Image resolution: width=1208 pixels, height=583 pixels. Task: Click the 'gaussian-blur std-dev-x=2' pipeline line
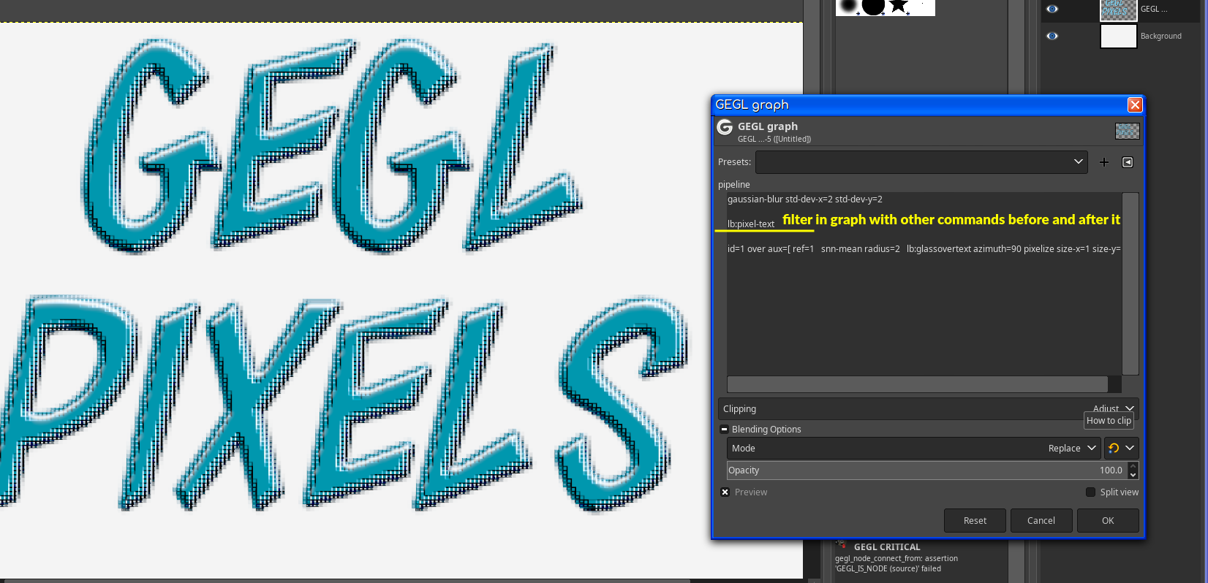[x=805, y=199]
